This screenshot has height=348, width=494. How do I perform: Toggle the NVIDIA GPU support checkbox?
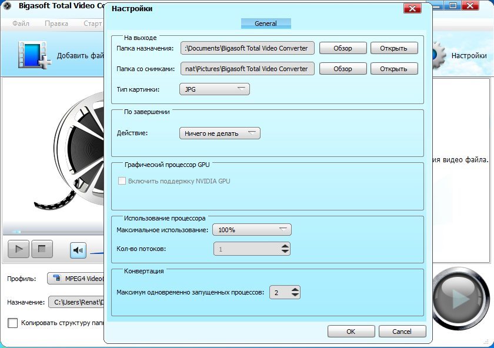coord(122,181)
